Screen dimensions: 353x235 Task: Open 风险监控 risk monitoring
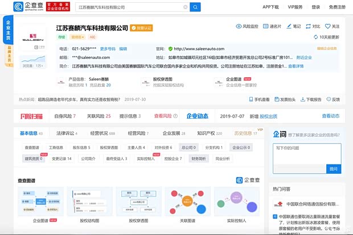[x=247, y=26]
